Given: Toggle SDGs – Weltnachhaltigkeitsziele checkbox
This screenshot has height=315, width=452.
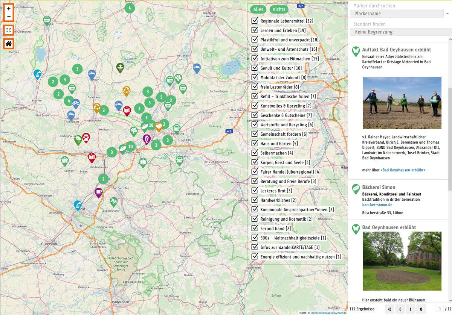Looking at the screenshot, I should point(254,238).
